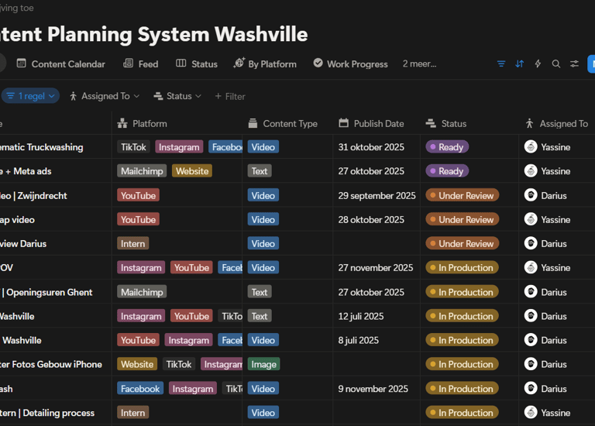Click Publish Date calendar header icon
Image resolution: width=595 pixels, height=426 pixels.
click(x=343, y=123)
